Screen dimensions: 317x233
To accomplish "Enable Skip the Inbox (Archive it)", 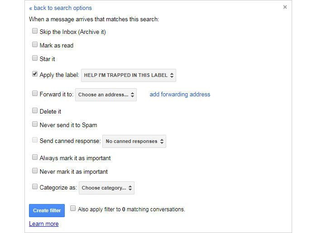I will click(35, 31).
